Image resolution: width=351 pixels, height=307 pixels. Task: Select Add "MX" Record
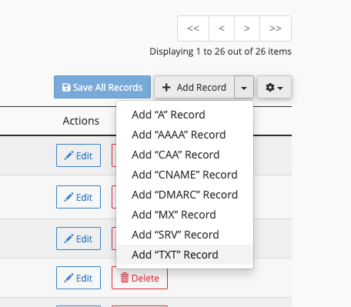(x=185, y=215)
